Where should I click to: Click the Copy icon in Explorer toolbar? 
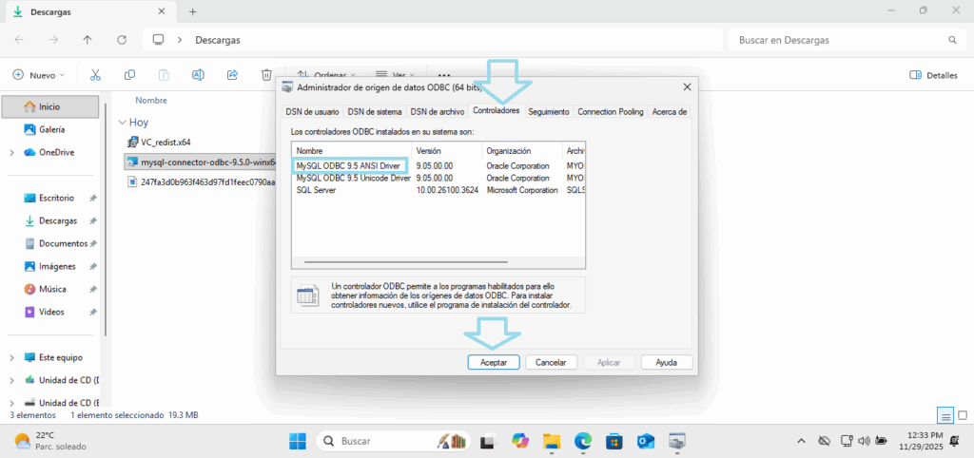point(129,75)
